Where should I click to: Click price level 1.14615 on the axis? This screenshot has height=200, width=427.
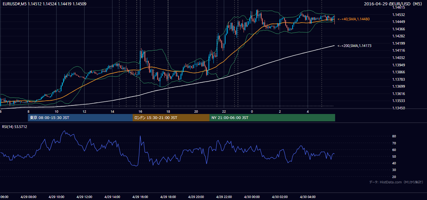coord(399,7)
